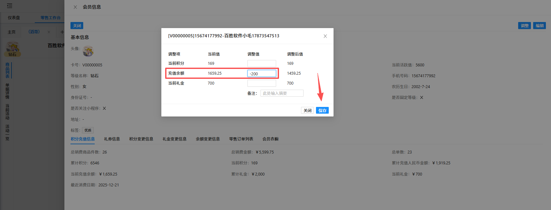Click the 调整后值 column header

(295, 54)
